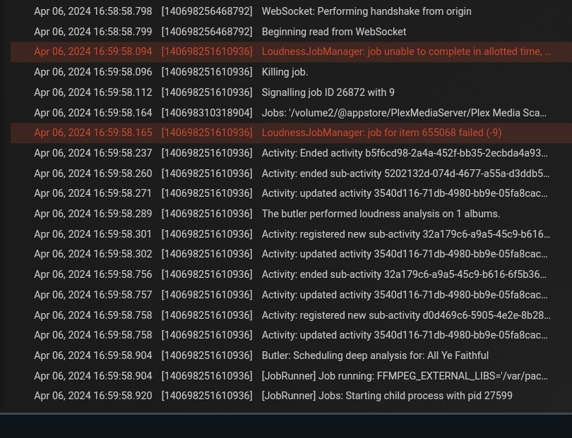The image size is (572, 438).
Task: Select 'The butler performed loudness analysis' message
Action: point(380,214)
